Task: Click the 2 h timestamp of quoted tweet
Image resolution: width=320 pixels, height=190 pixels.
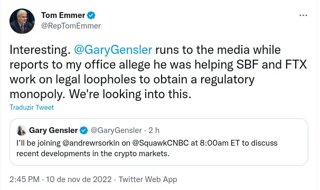Action: 154,130
